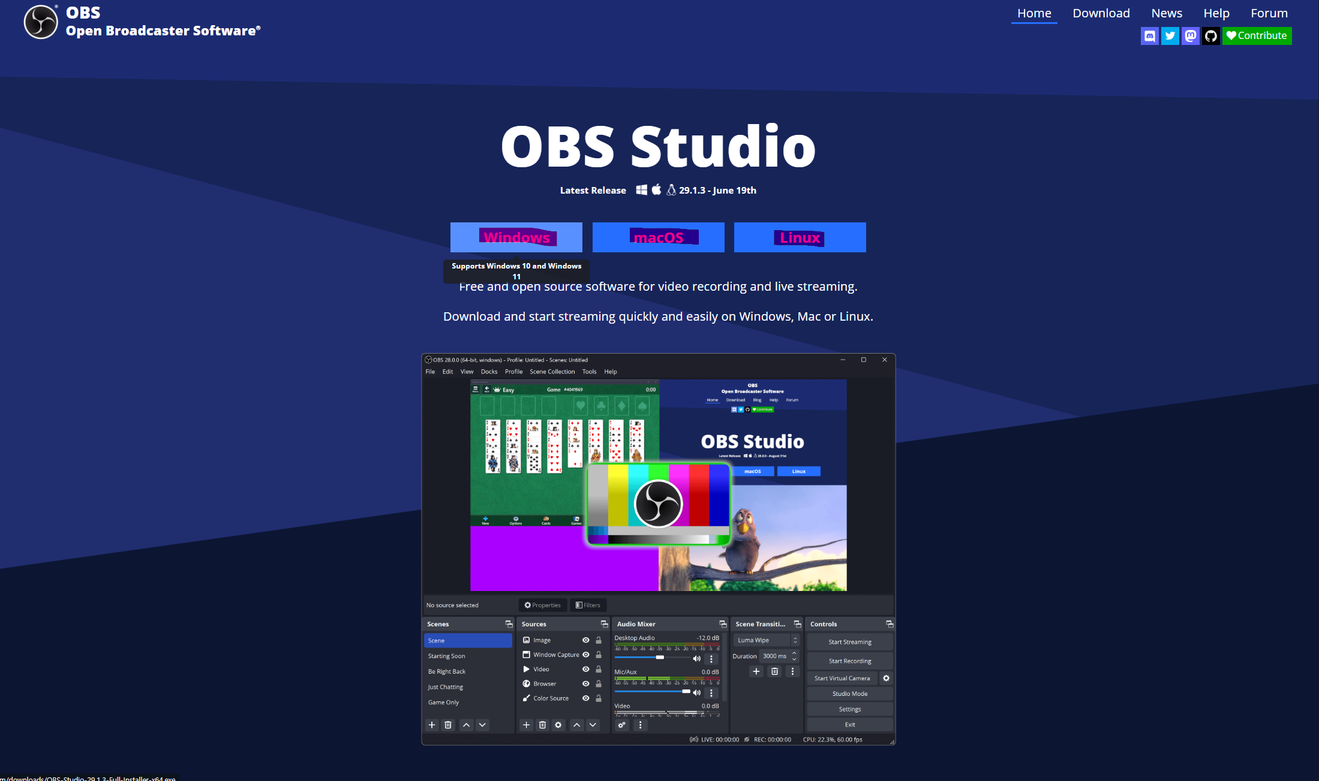Visit the GitHub repository icon
This screenshot has height=781, width=1319.
coord(1210,36)
